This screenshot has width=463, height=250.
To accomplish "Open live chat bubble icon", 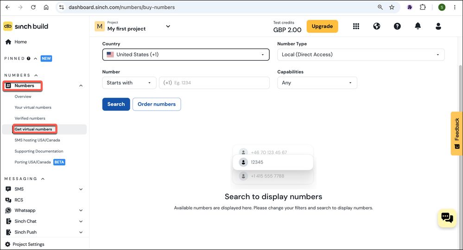I will coord(447,218).
